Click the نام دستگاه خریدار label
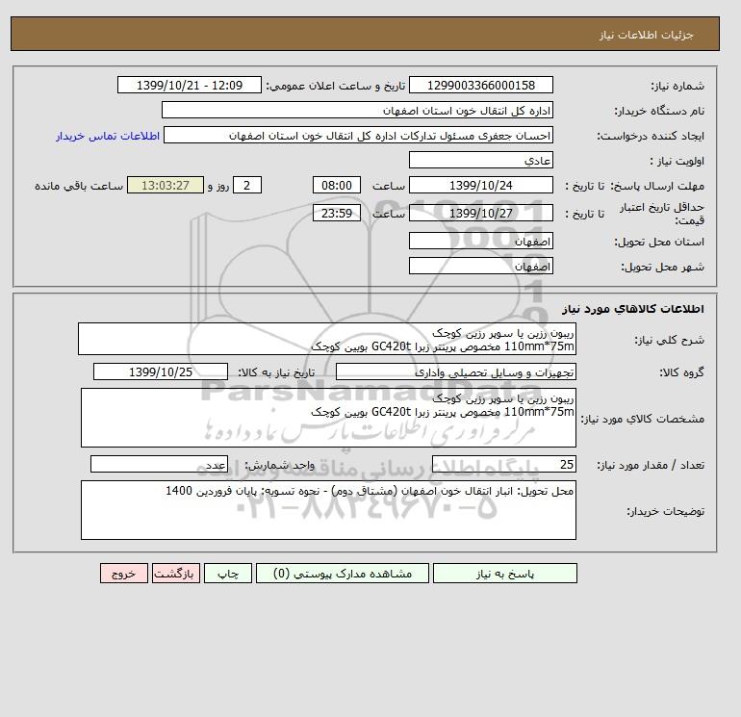Viewport: 741px width, 717px height. (x=659, y=111)
